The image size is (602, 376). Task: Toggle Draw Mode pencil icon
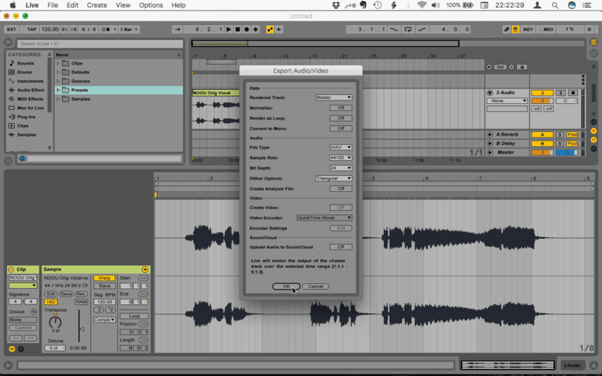pyautogui.click(x=507, y=29)
